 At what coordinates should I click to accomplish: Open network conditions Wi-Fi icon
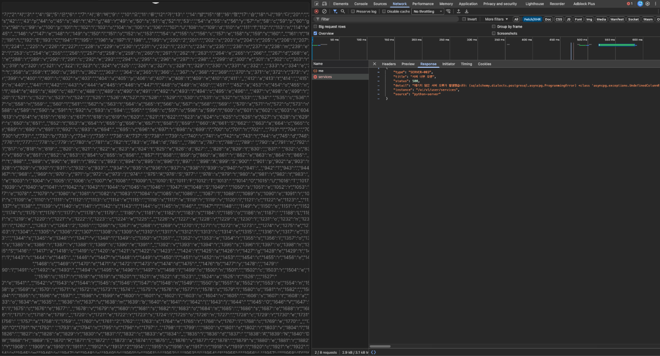click(449, 11)
